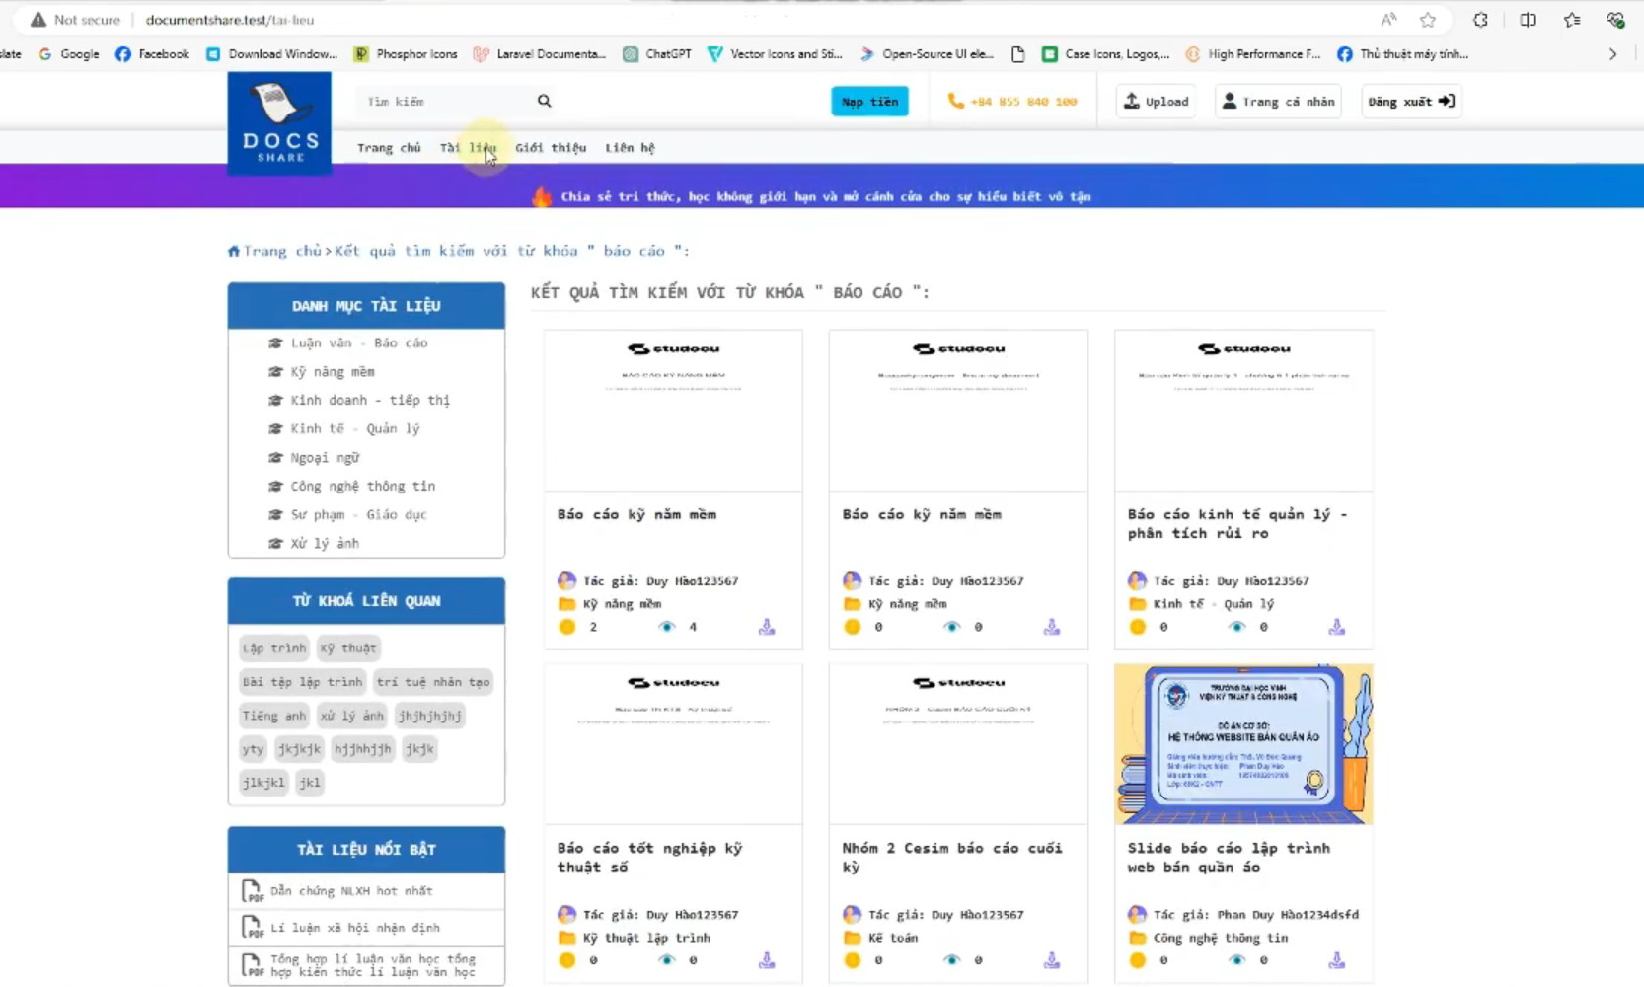This screenshot has height=987, width=1644.
Task: Click the search magnifier icon
Action: pyautogui.click(x=544, y=101)
